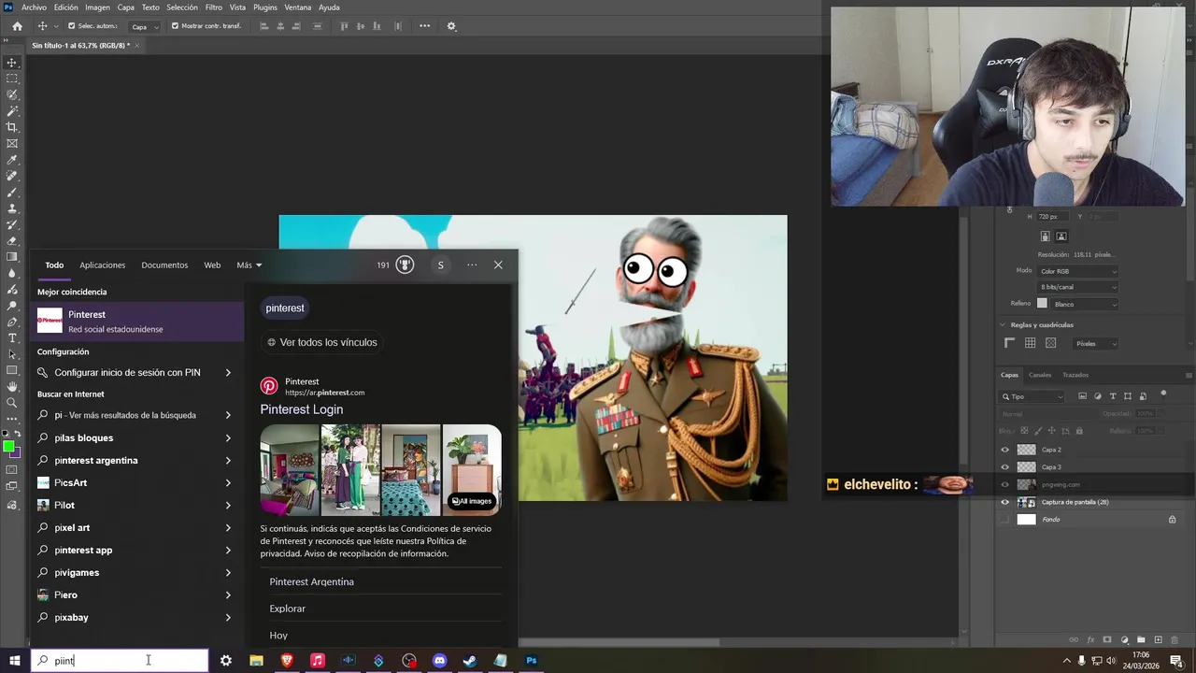Click the Home icon in options bar
The image size is (1196, 673).
(17, 26)
